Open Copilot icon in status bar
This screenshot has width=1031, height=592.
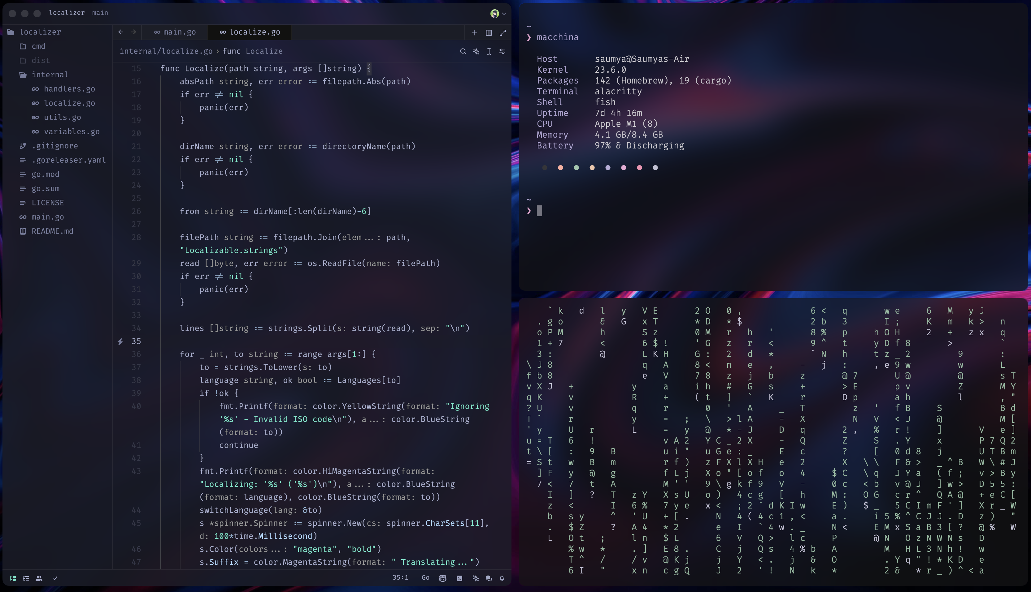(443, 578)
